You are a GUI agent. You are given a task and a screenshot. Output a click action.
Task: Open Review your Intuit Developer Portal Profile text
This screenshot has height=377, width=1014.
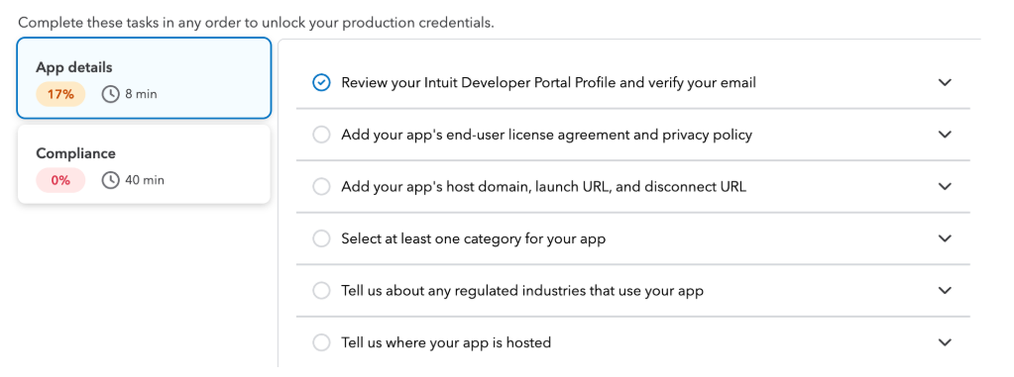pyautogui.click(x=548, y=83)
